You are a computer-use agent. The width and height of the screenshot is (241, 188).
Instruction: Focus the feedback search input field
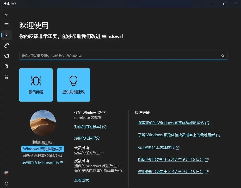[123, 56]
